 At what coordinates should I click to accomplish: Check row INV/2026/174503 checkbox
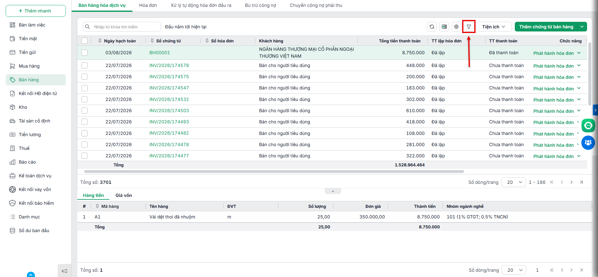[84, 111]
